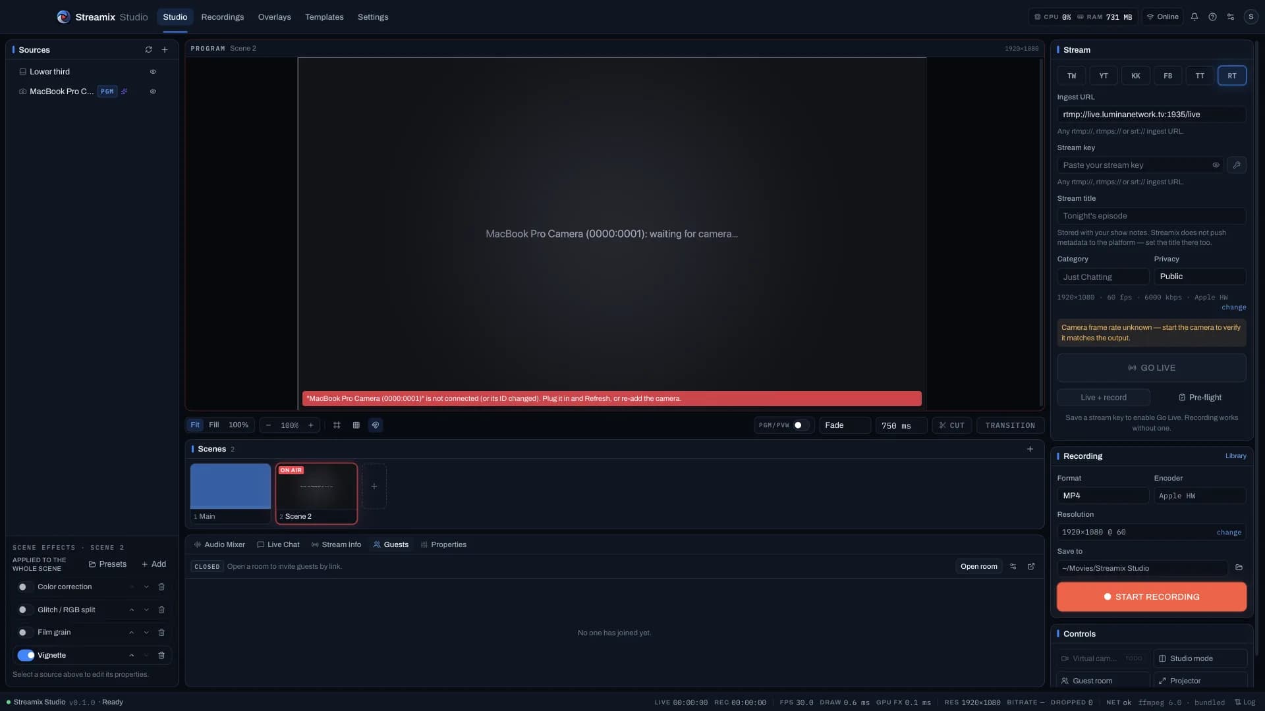Open guest room settings sliders icon

pos(1013,567)
